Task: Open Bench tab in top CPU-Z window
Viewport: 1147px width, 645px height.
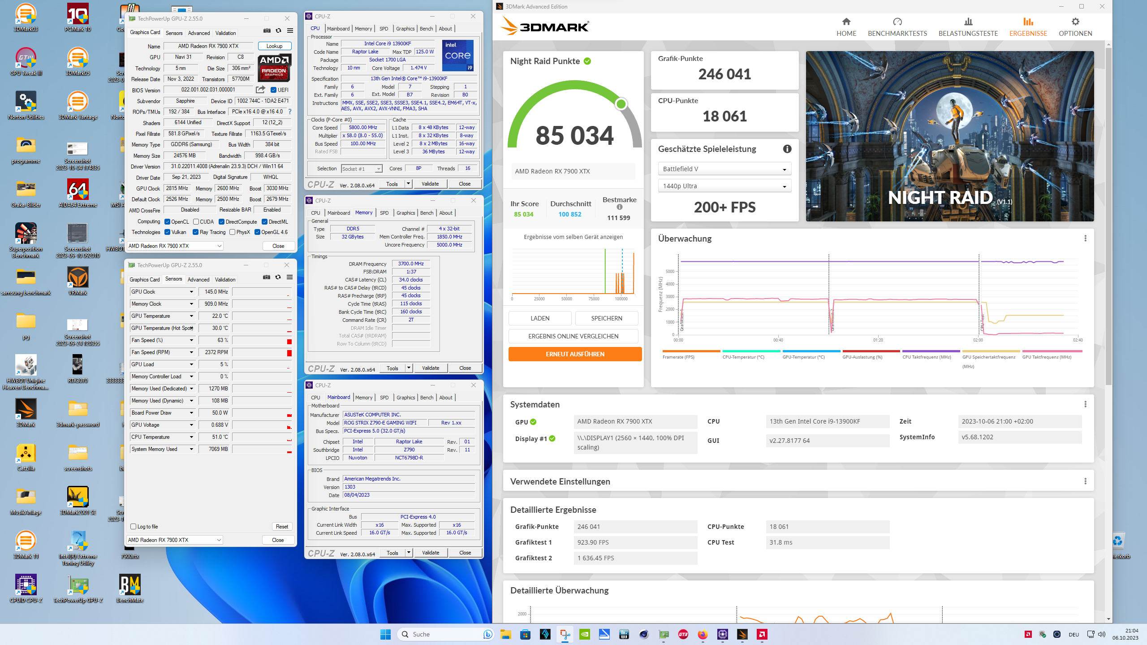Action: 426,29
